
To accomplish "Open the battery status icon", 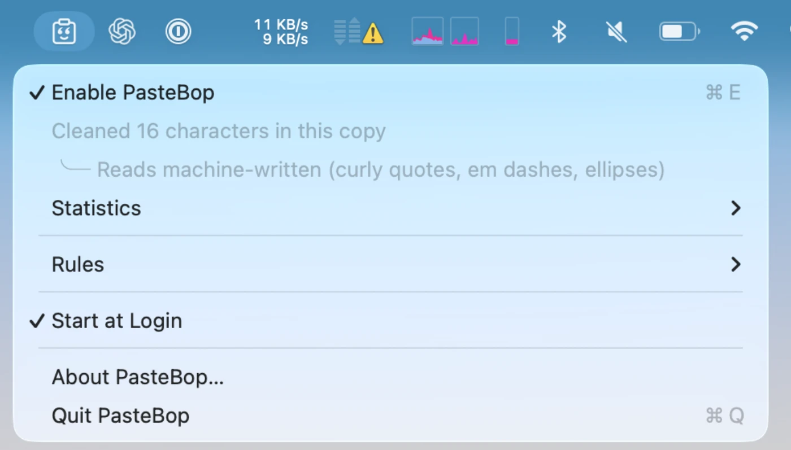I will click(680, 32).
